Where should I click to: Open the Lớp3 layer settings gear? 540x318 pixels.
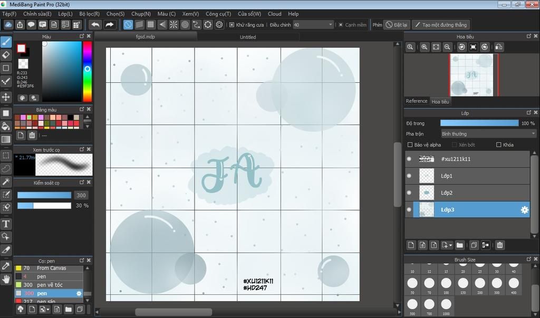(x=524, y=209)
